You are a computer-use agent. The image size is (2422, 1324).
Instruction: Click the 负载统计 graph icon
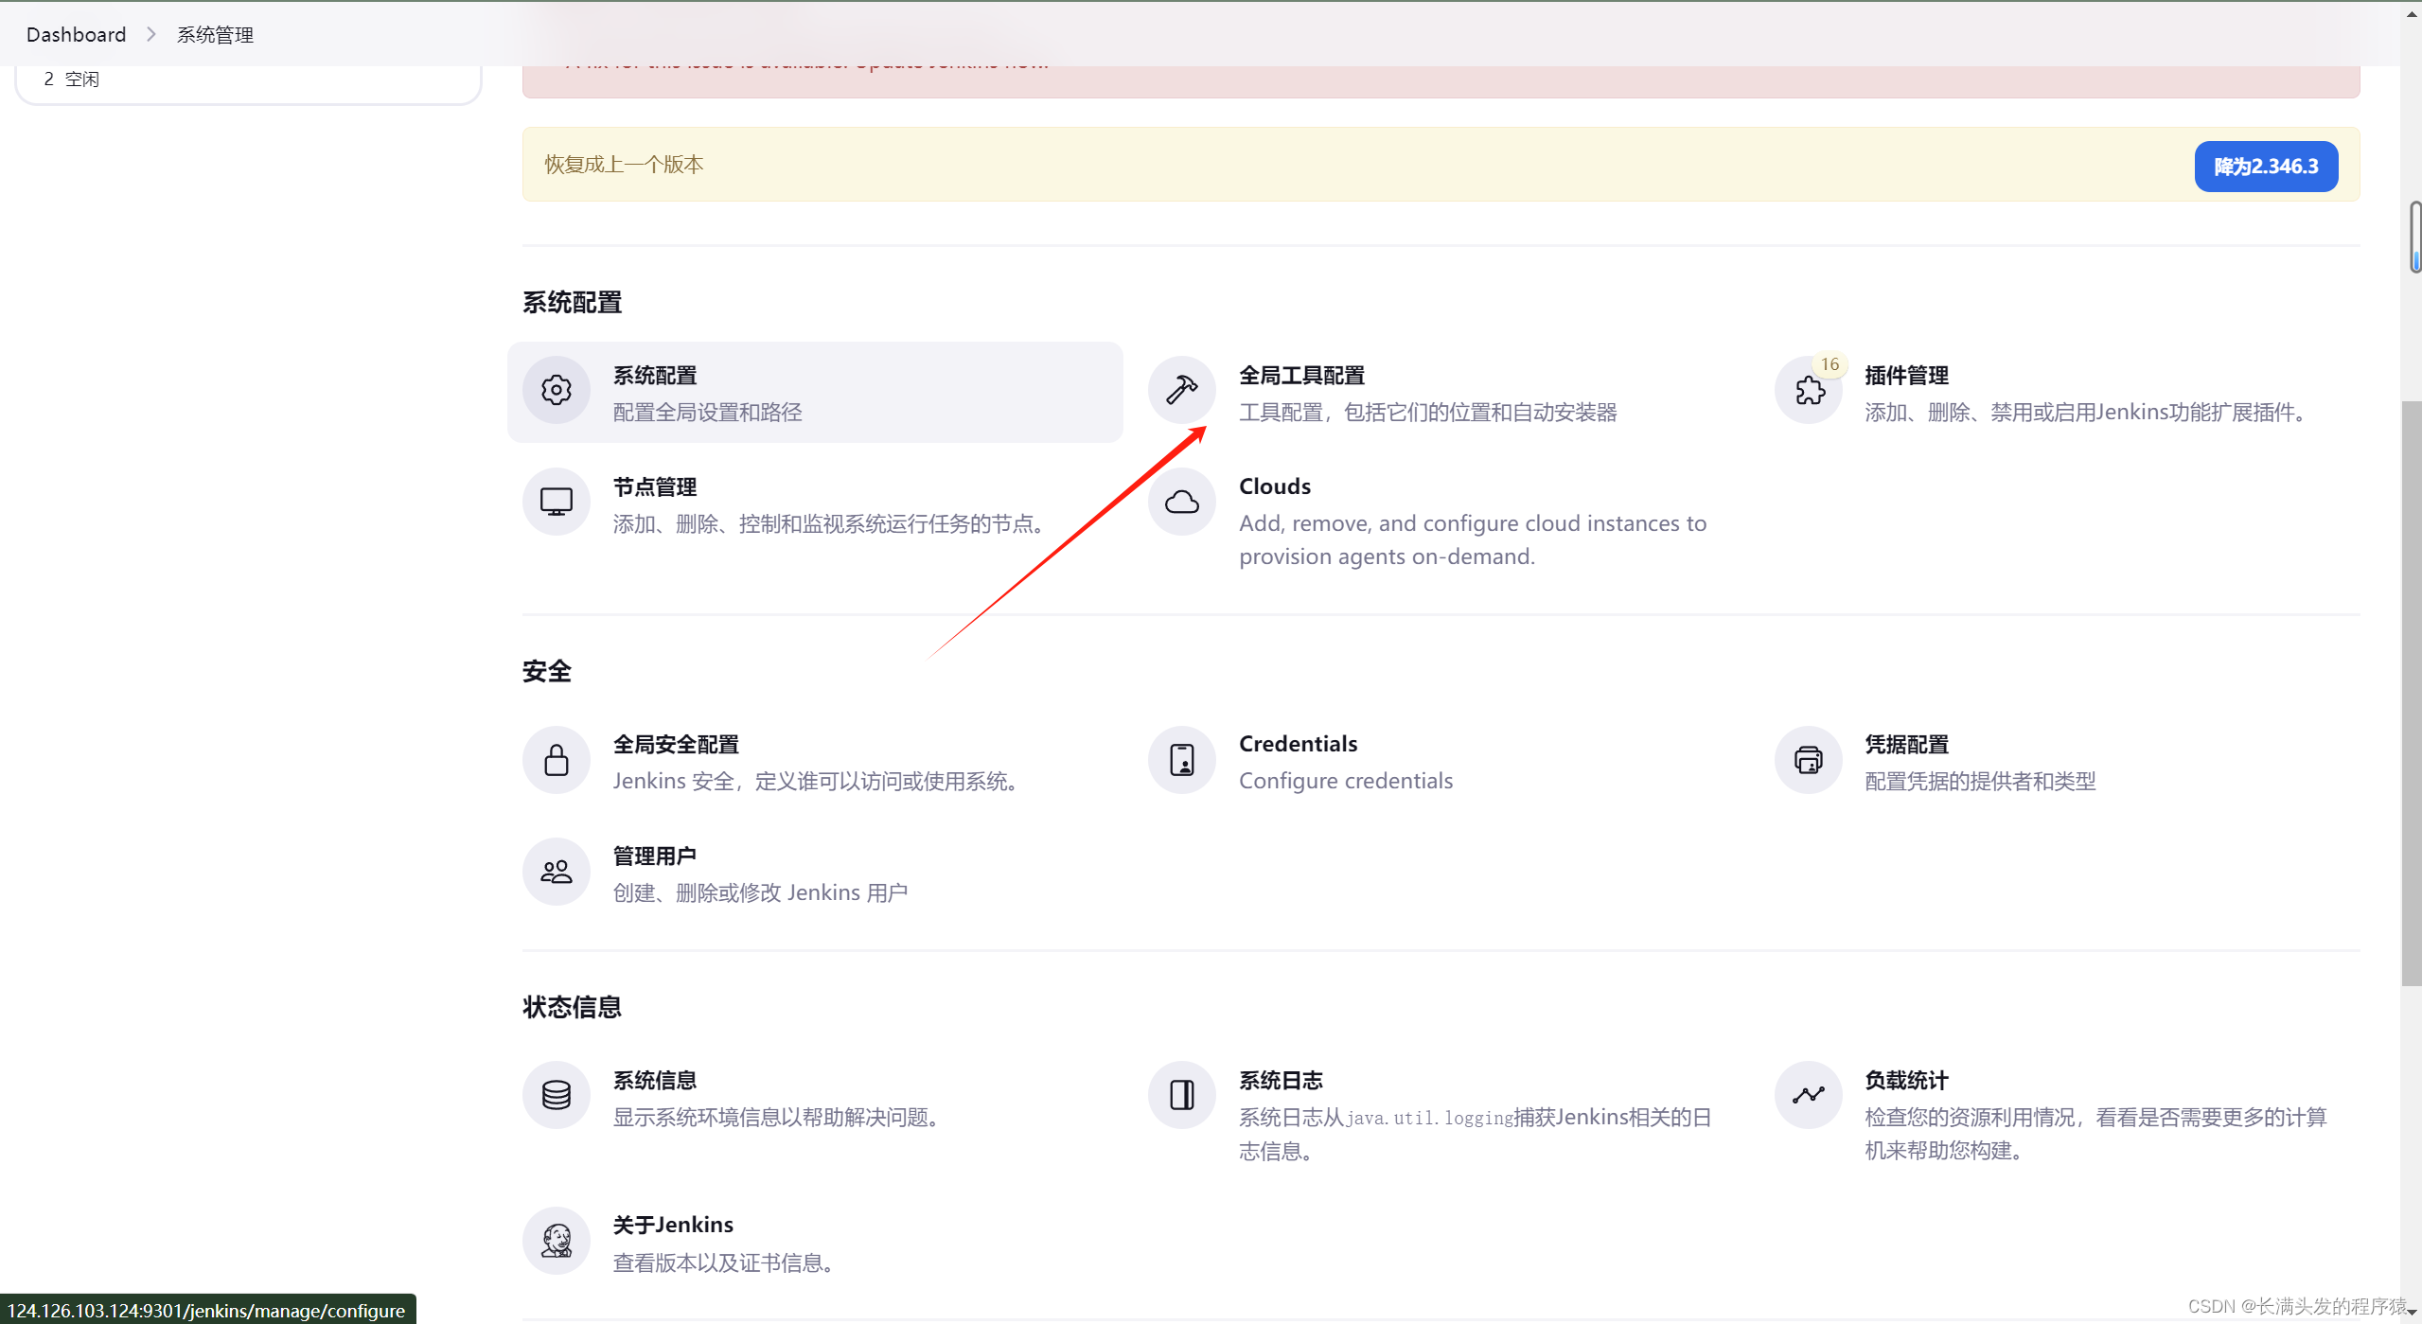(1808, 1095)
